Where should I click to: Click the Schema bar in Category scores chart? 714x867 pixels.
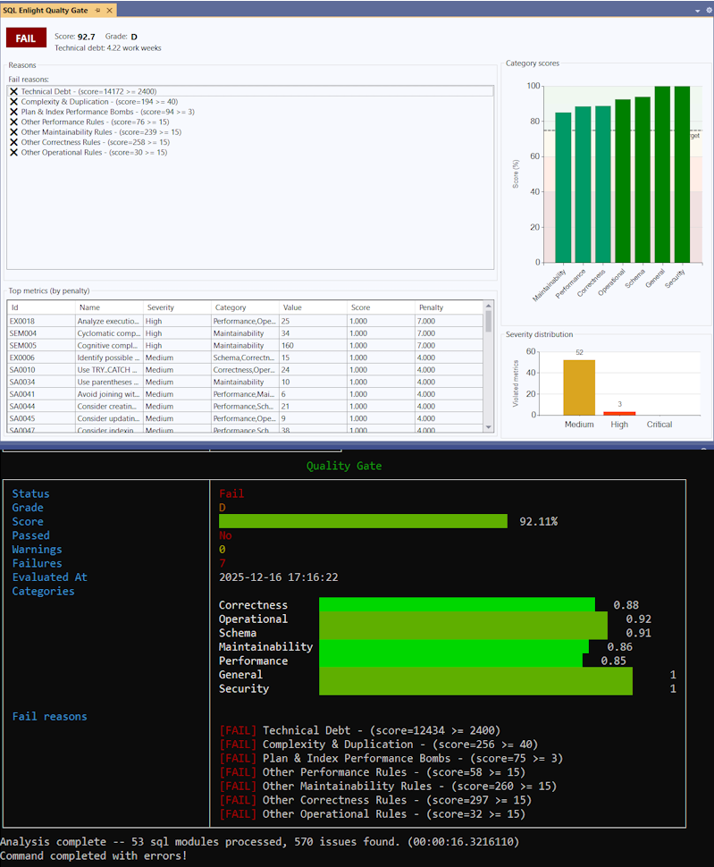[x=643, y=180]
